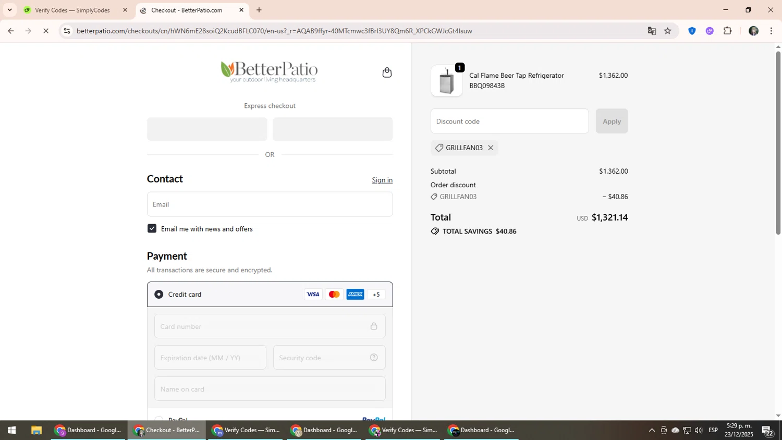This screenshot has height=440, width=782.
Task: Click the Apply discount button
Action: [x=612, y=121]
